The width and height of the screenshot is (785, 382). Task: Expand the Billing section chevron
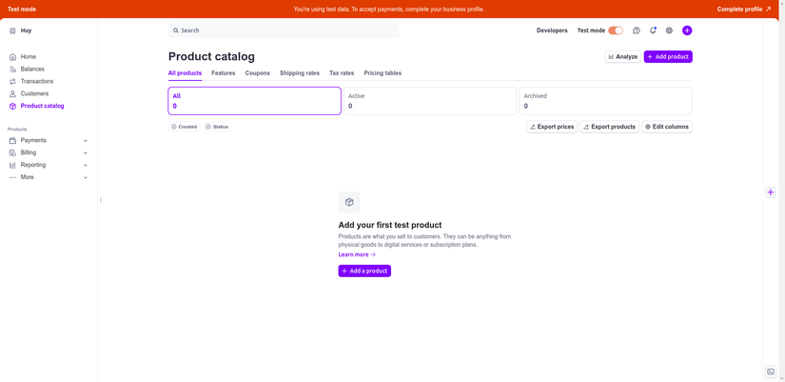point(85,153)
